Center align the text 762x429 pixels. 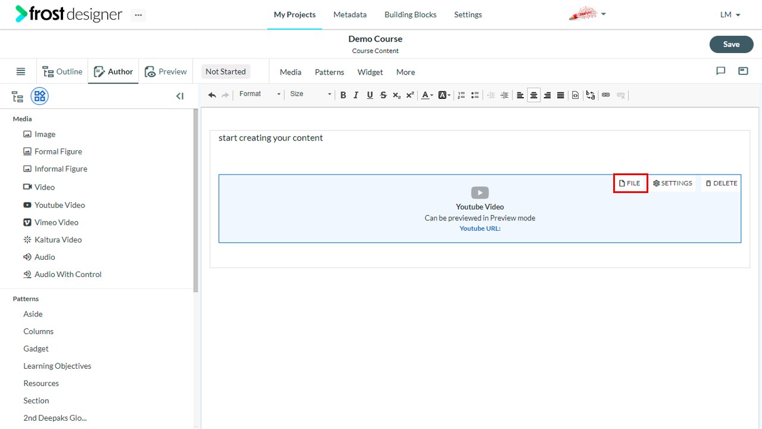pos(534,95)
